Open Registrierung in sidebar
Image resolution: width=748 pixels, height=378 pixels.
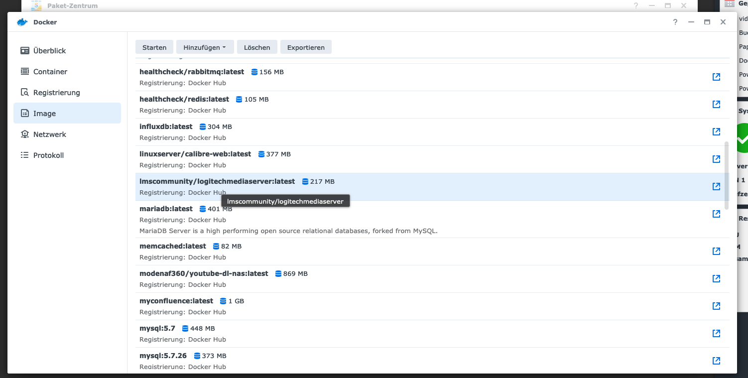click(67, 93)
